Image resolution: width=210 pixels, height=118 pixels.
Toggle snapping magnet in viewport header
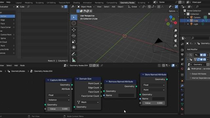coord(149,7)
